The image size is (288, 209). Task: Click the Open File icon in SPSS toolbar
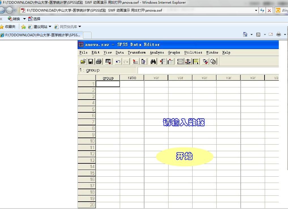click(83, 62)
